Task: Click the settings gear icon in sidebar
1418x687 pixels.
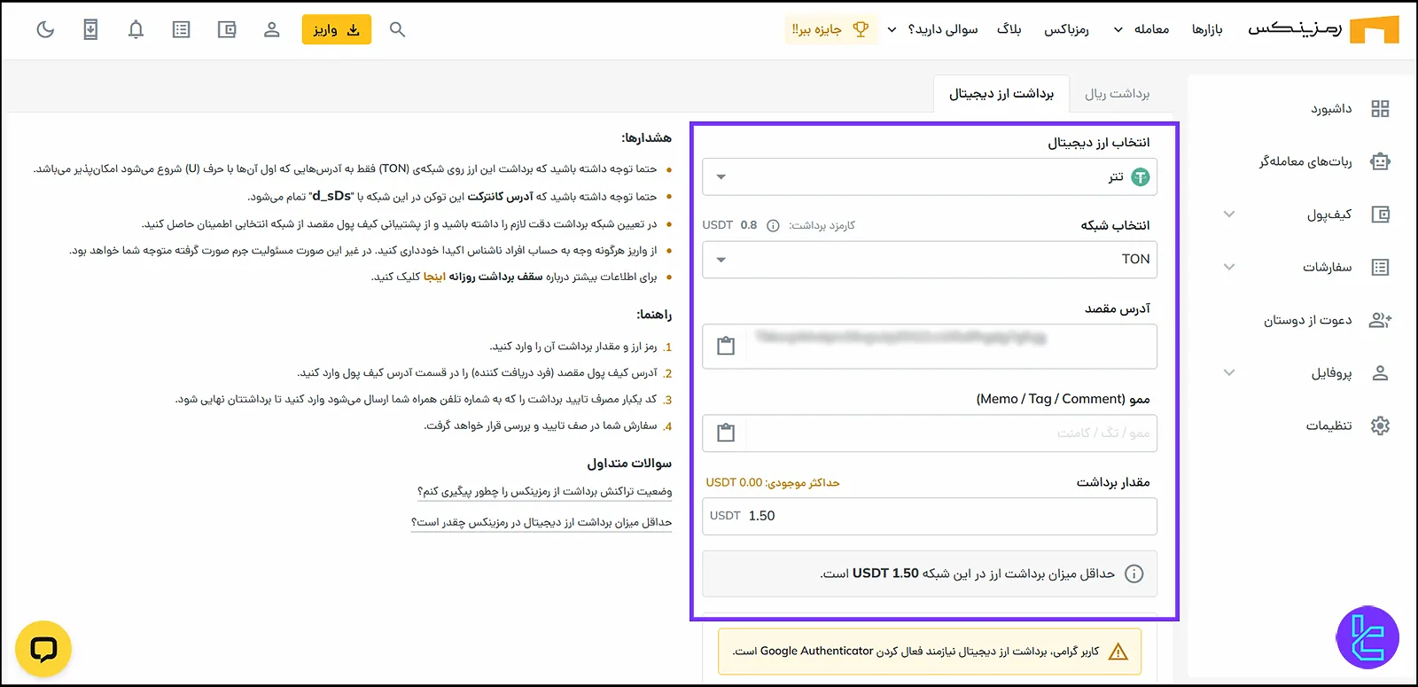Action: coord(1380,425)
